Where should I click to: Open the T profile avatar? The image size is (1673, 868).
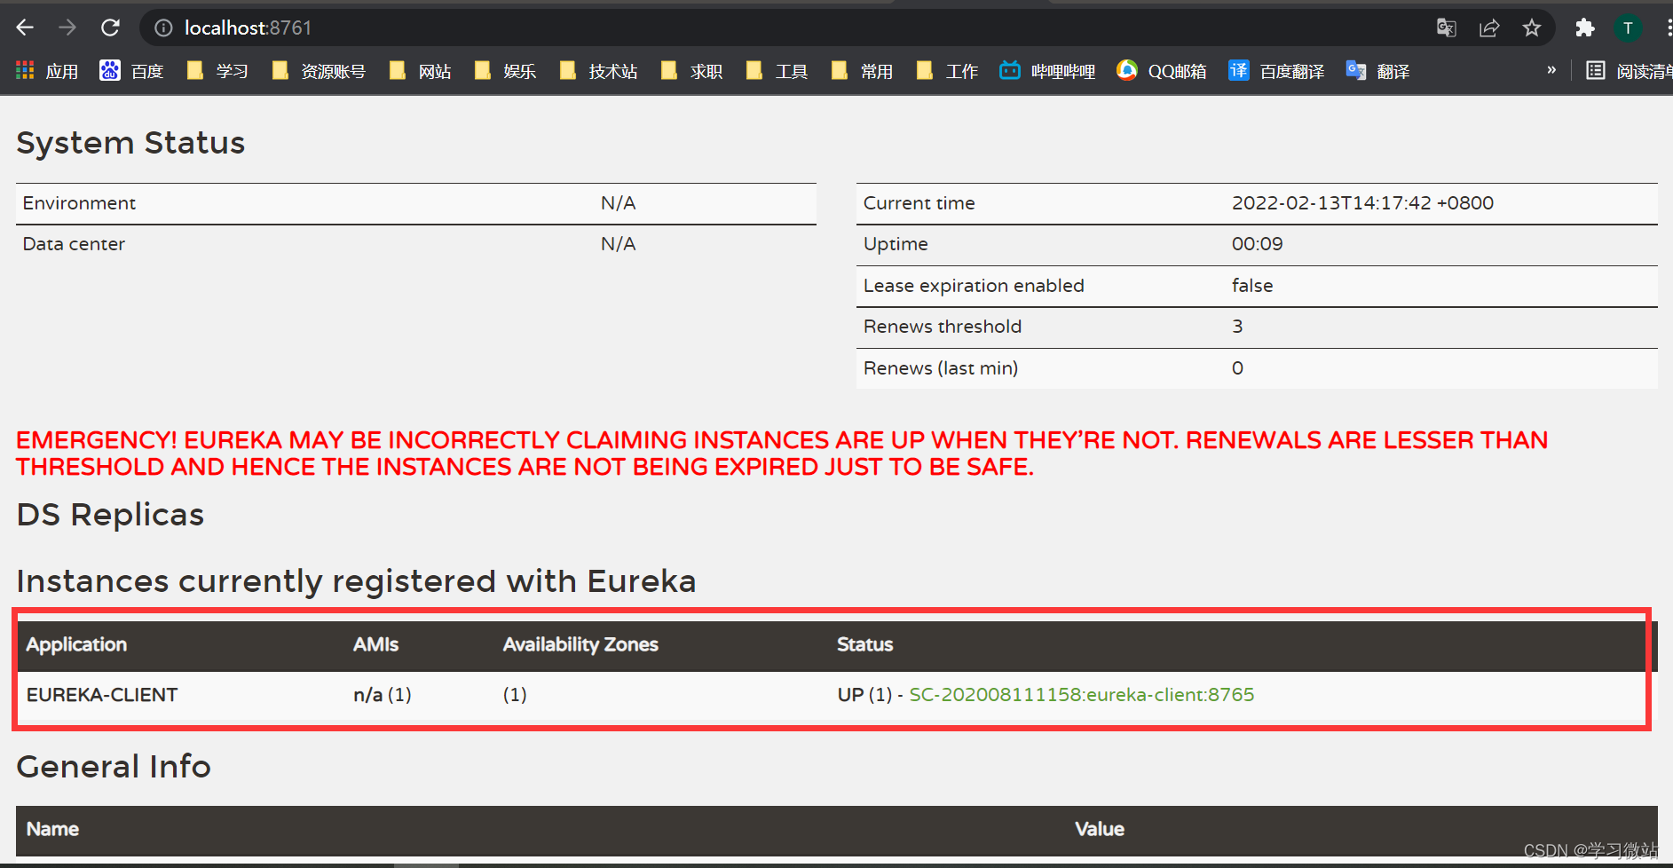(x=1628, y=28)
